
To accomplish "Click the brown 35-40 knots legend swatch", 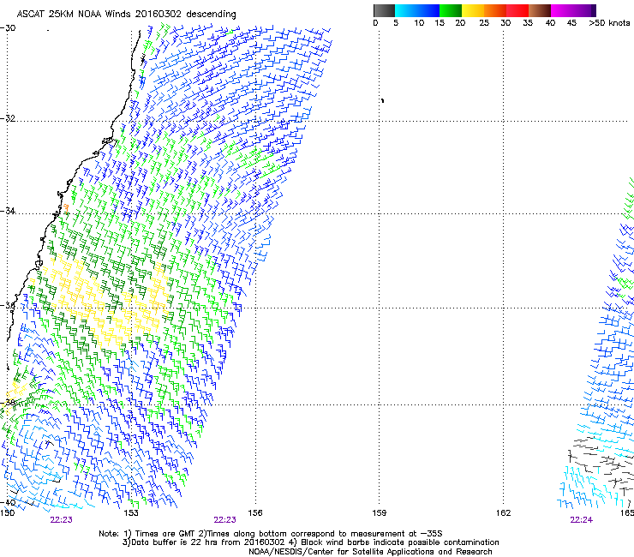I will tap(540, 10).
